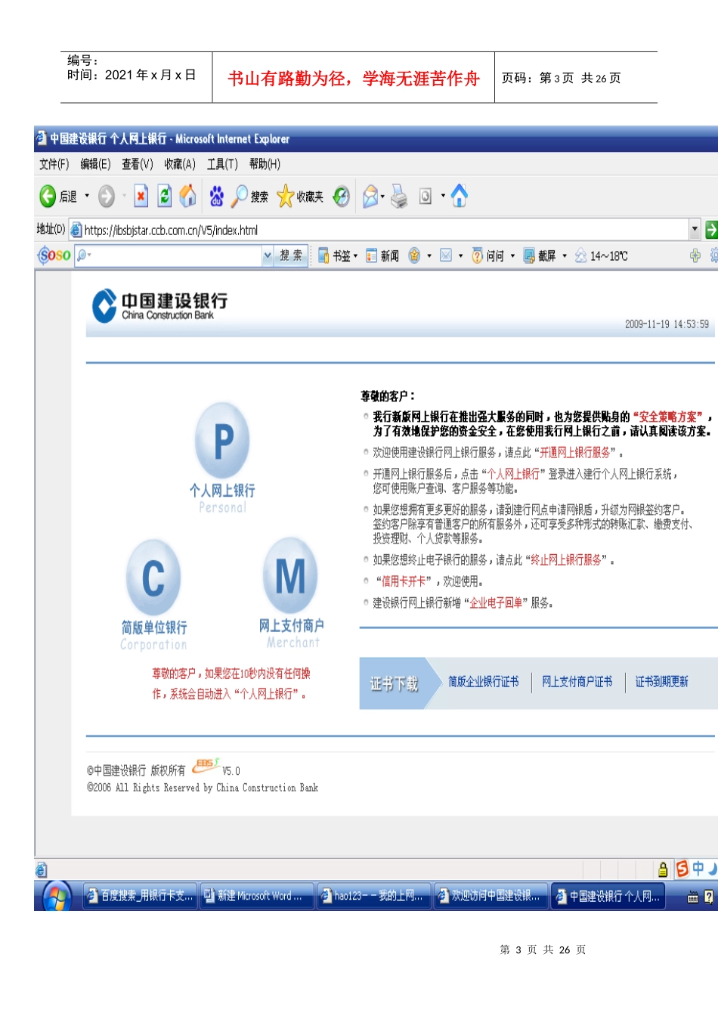Click the SOSO logo on search toolbar

point(54,256)
